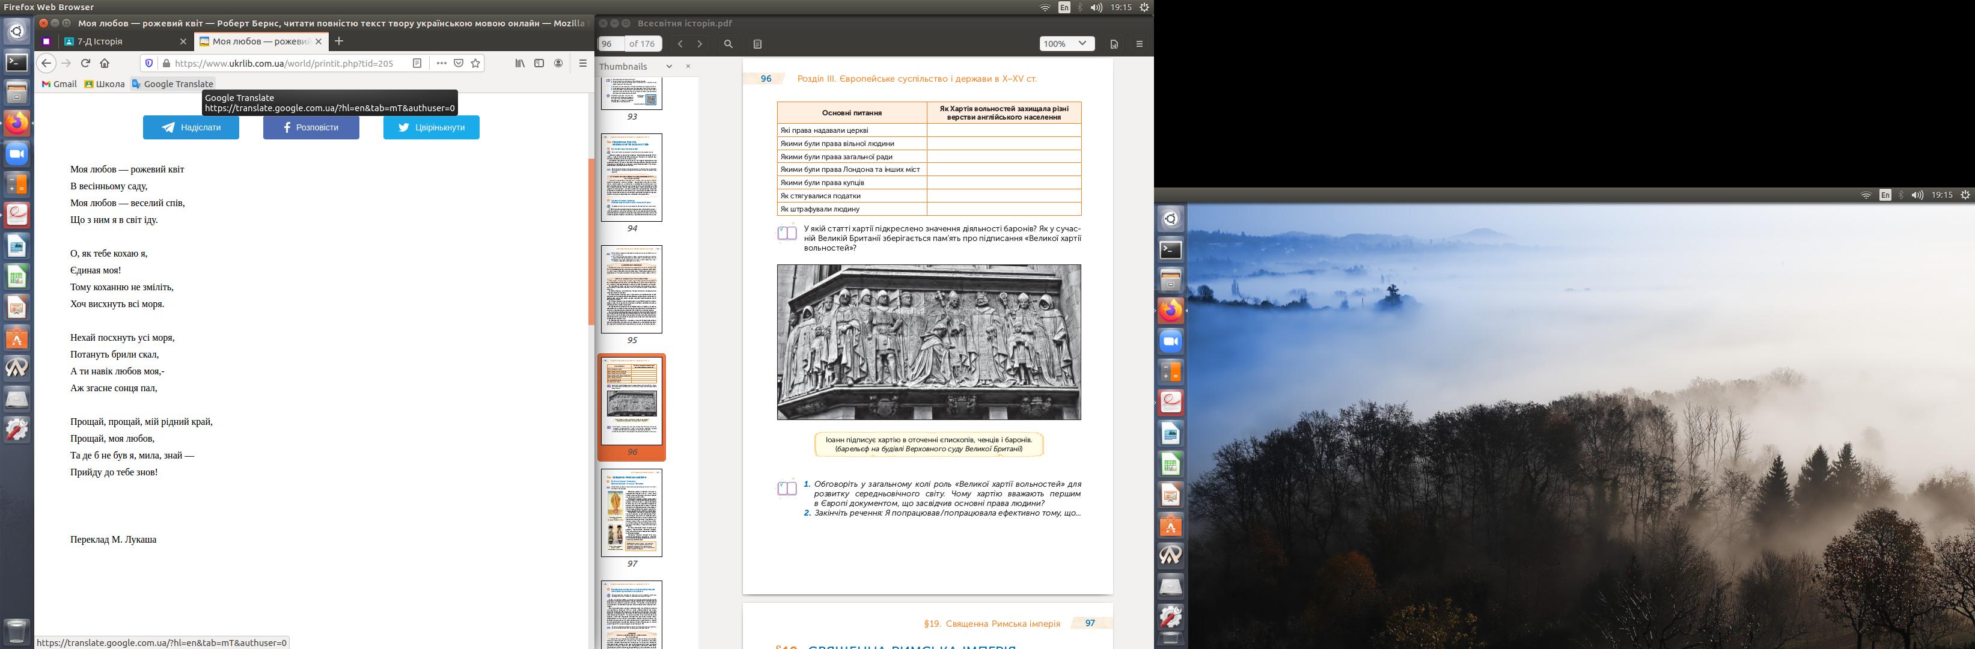Open page actions three-dots menu
Image resolution: width=1975 pixels, height=649 pixels.
441,64
